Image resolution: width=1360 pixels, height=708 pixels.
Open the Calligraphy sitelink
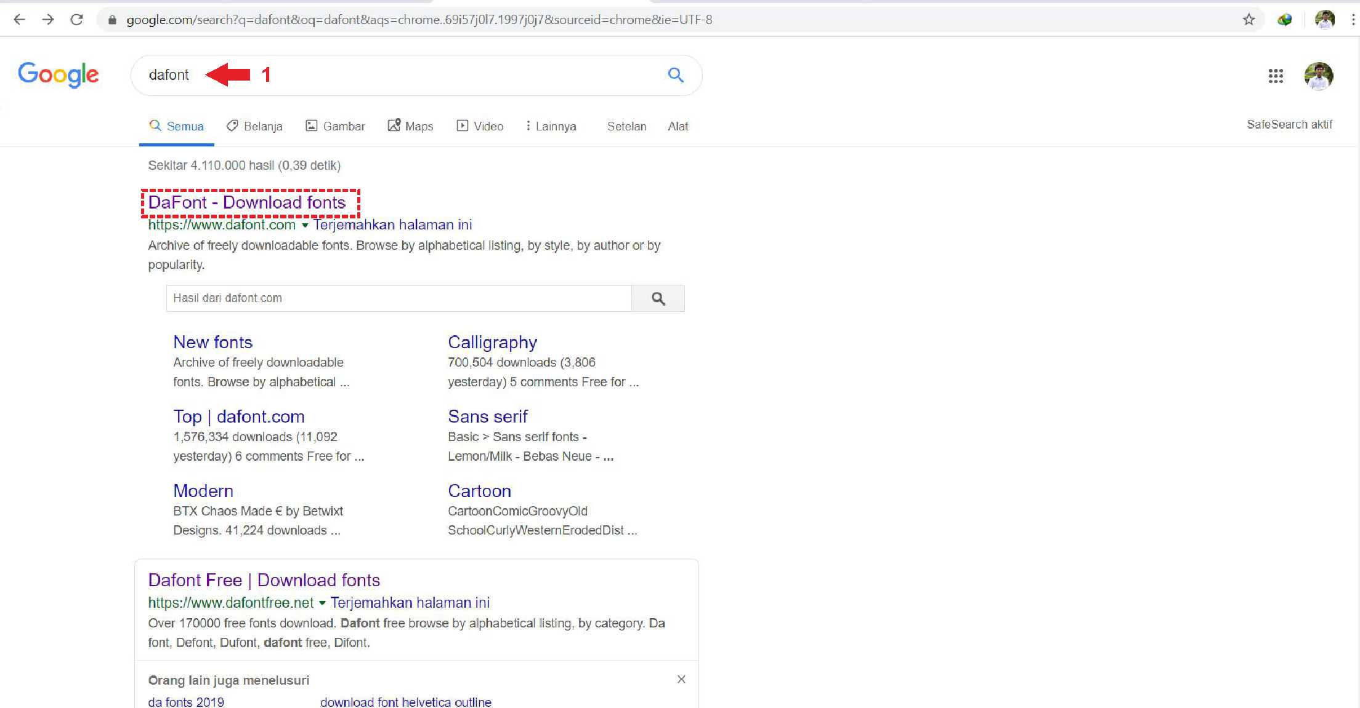[492, 342]
